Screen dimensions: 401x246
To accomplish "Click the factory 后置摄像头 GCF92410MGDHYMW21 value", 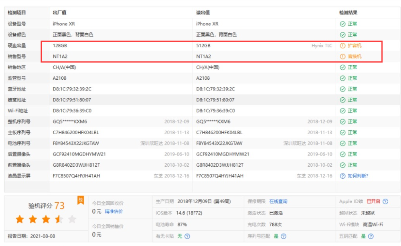I will coord(79,154).
